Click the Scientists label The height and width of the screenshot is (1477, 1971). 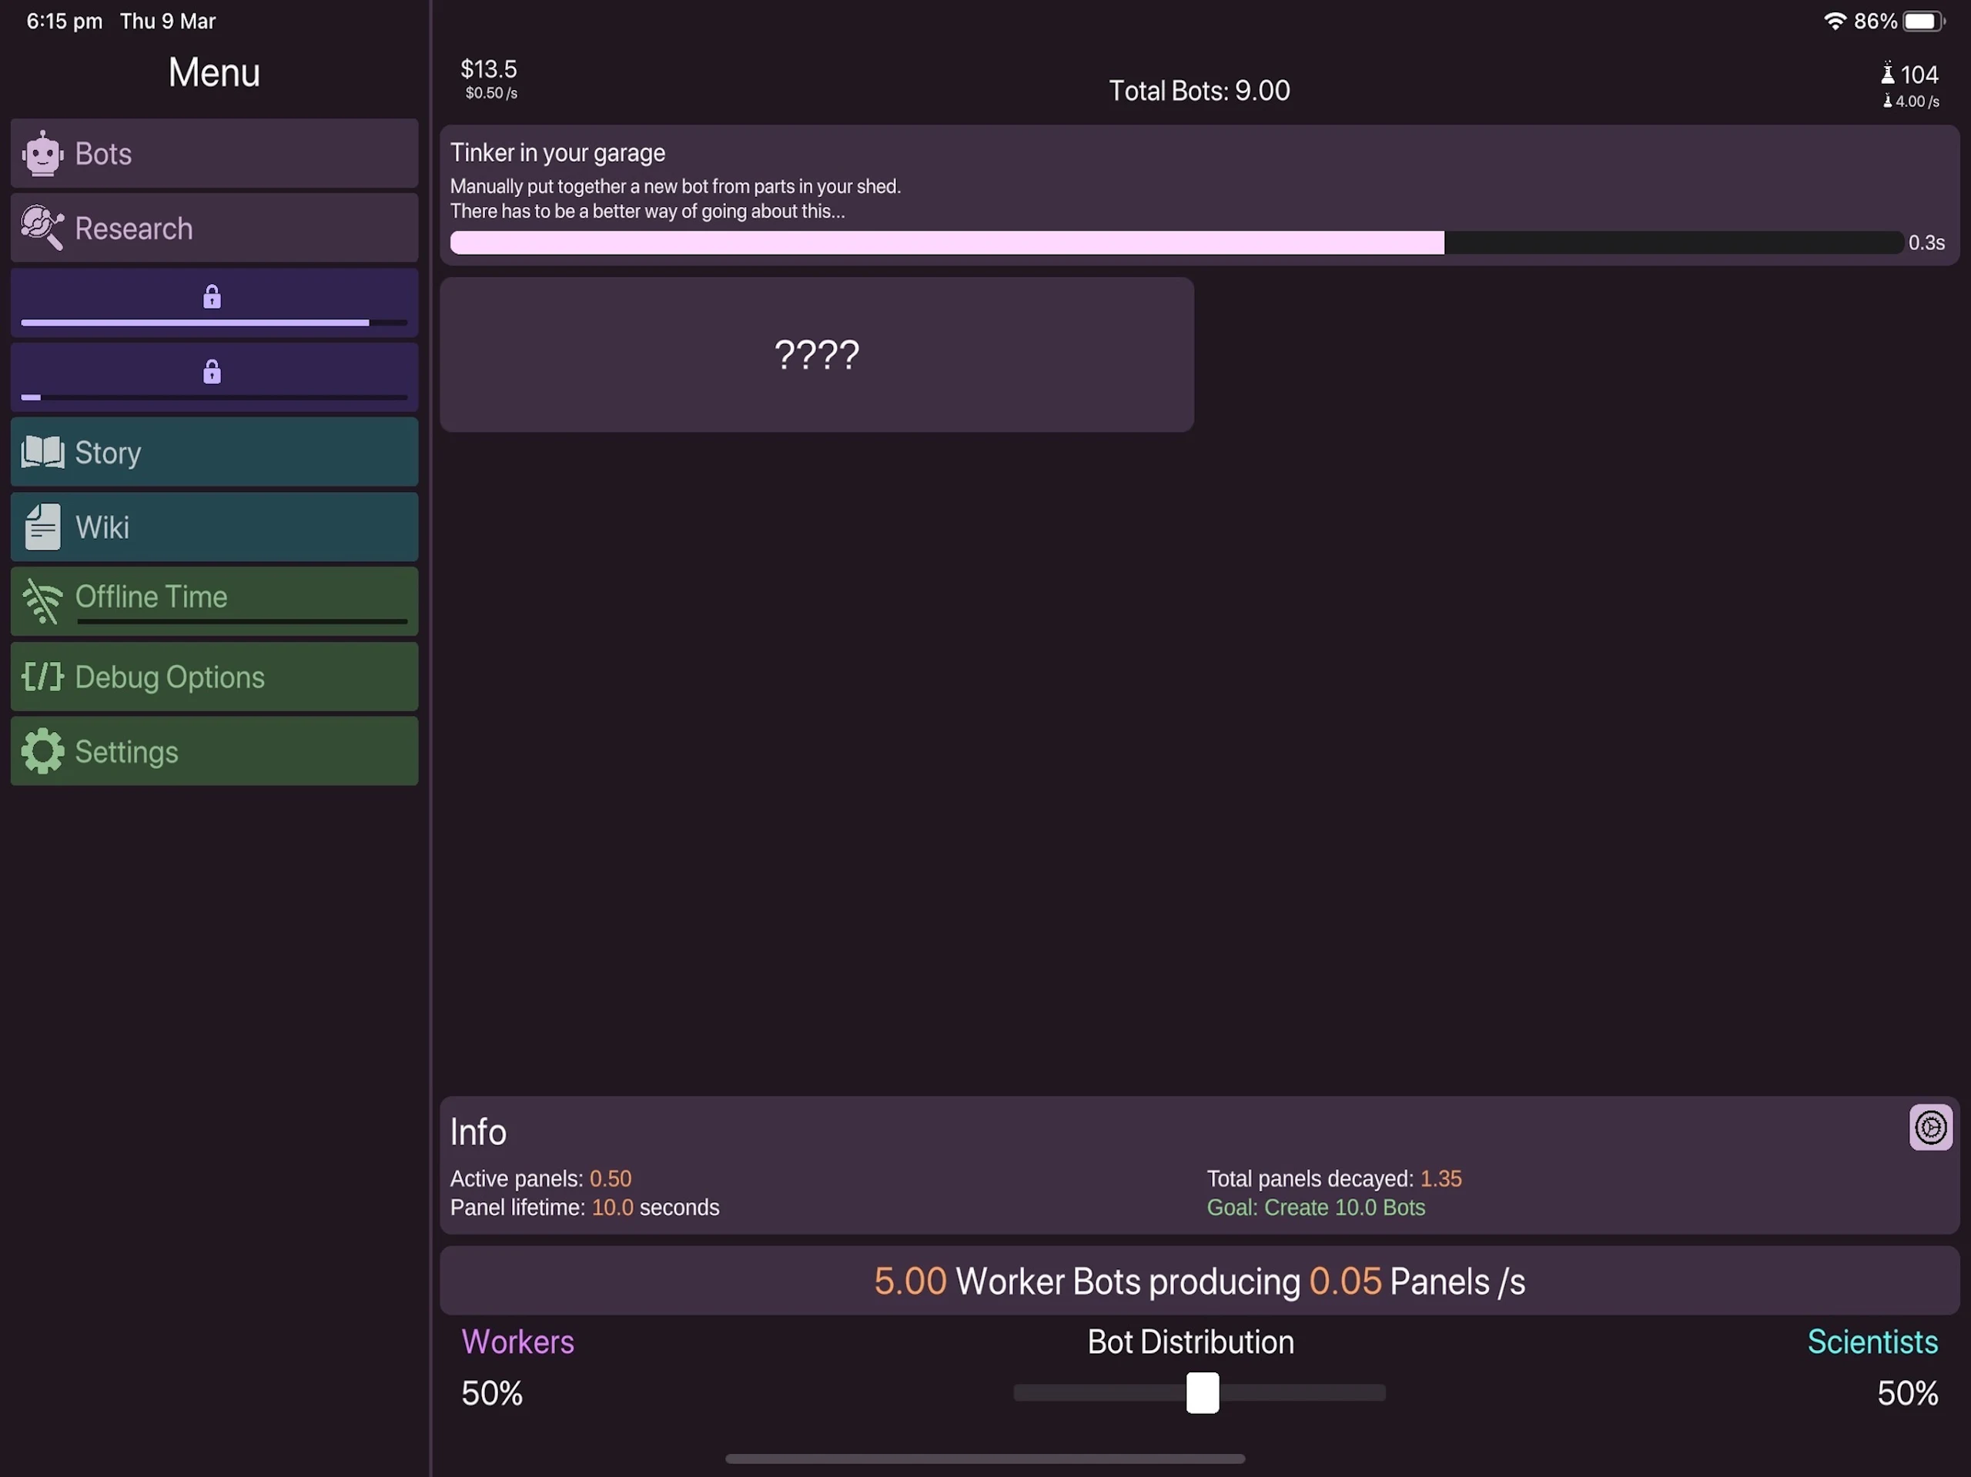pyautogui.click(x=1872, y=1342)
